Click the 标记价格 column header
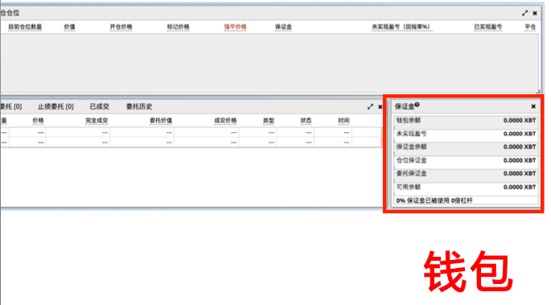The height and width of the screenshot is (305, 551). click(178, 27)
